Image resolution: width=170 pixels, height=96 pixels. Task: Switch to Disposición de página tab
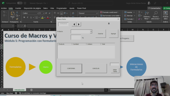[x=32, y=8]
